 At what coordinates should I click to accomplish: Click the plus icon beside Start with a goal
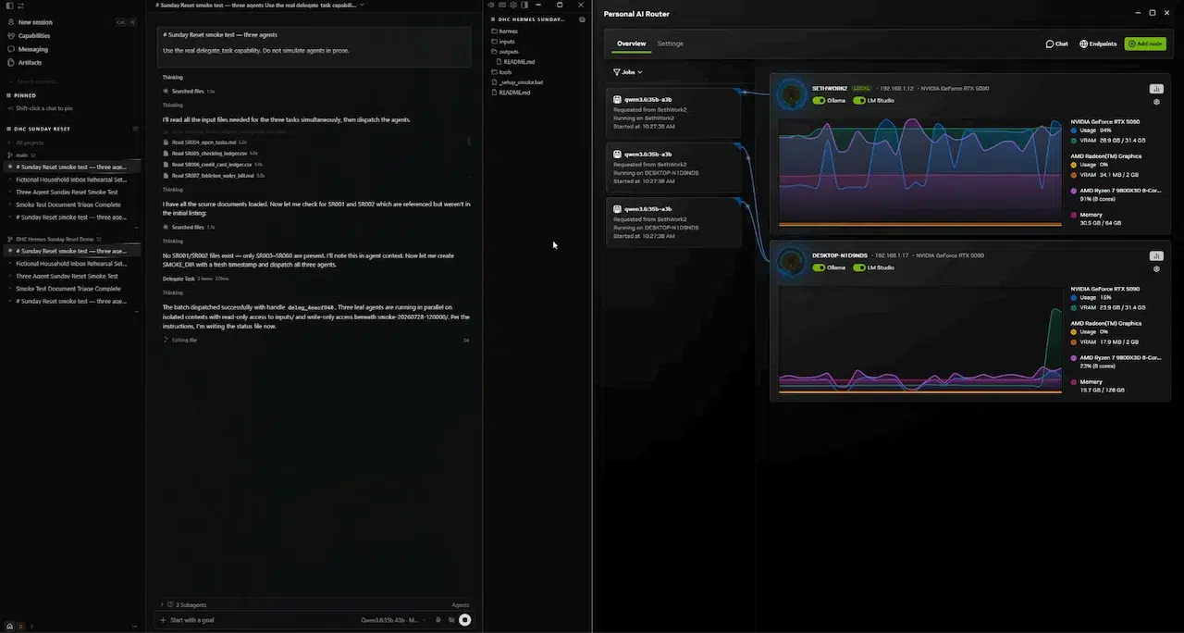164,620
